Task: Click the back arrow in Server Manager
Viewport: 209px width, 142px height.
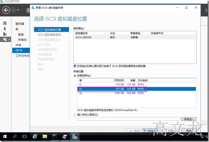Action: coord(6,10)
